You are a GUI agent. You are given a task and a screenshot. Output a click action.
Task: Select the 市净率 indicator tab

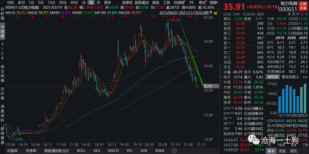tap(30, 151)
